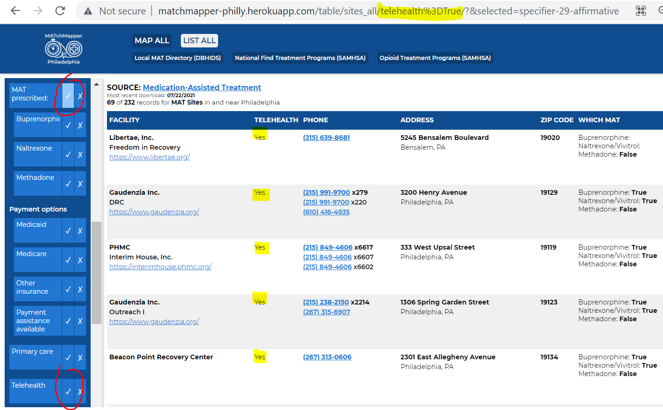Select 5245 Bensalem Boulevard address text
The width and height of the screenshot is (663, 410).
(x=444, y=138)
